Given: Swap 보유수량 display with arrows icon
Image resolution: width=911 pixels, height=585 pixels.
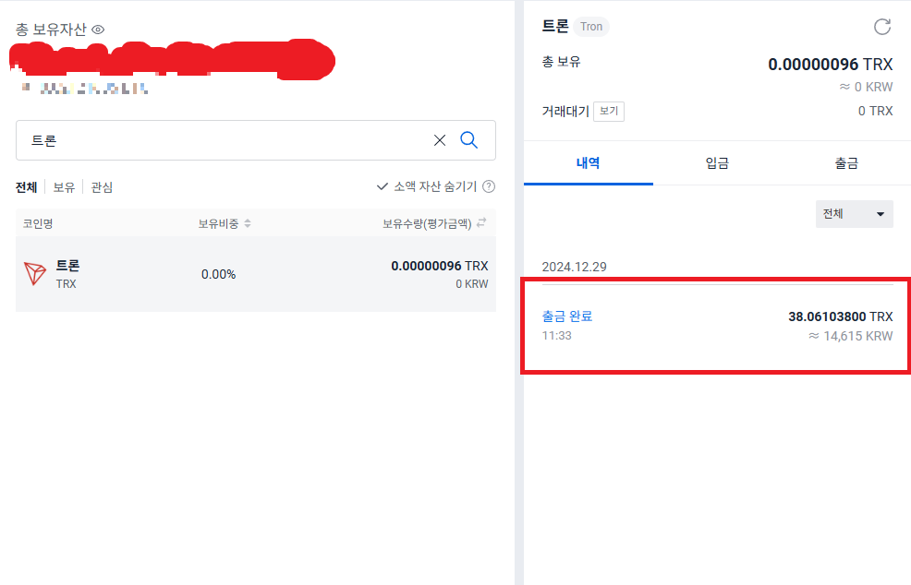Looking at the screenshot, I should (481, 223).
